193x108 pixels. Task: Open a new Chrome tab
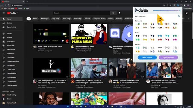27,1
